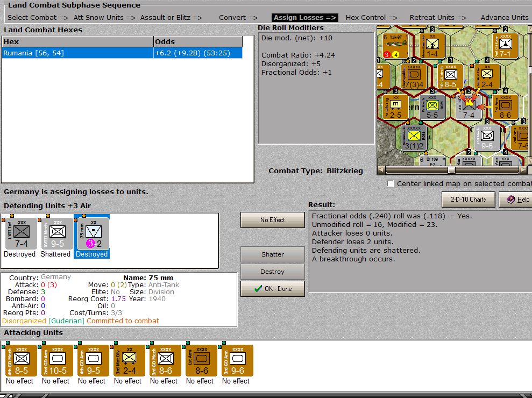Click 'Defending units are shattered.' result line
This screenshot has width=532, height=398.
[x=366, y=251]
